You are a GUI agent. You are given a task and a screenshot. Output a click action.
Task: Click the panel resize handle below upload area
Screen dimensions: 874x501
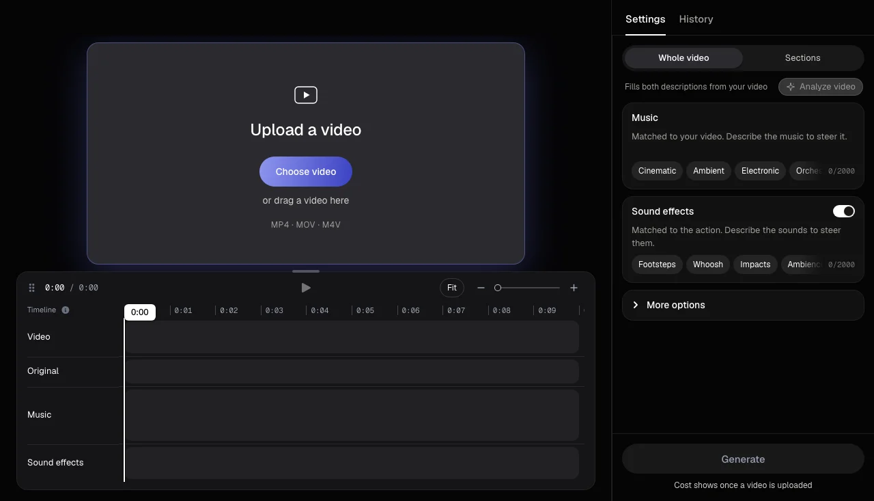point(306,271)
